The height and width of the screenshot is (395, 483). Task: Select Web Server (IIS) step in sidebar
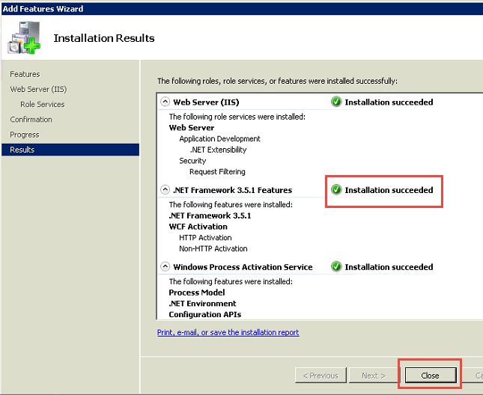pos(38,89)
